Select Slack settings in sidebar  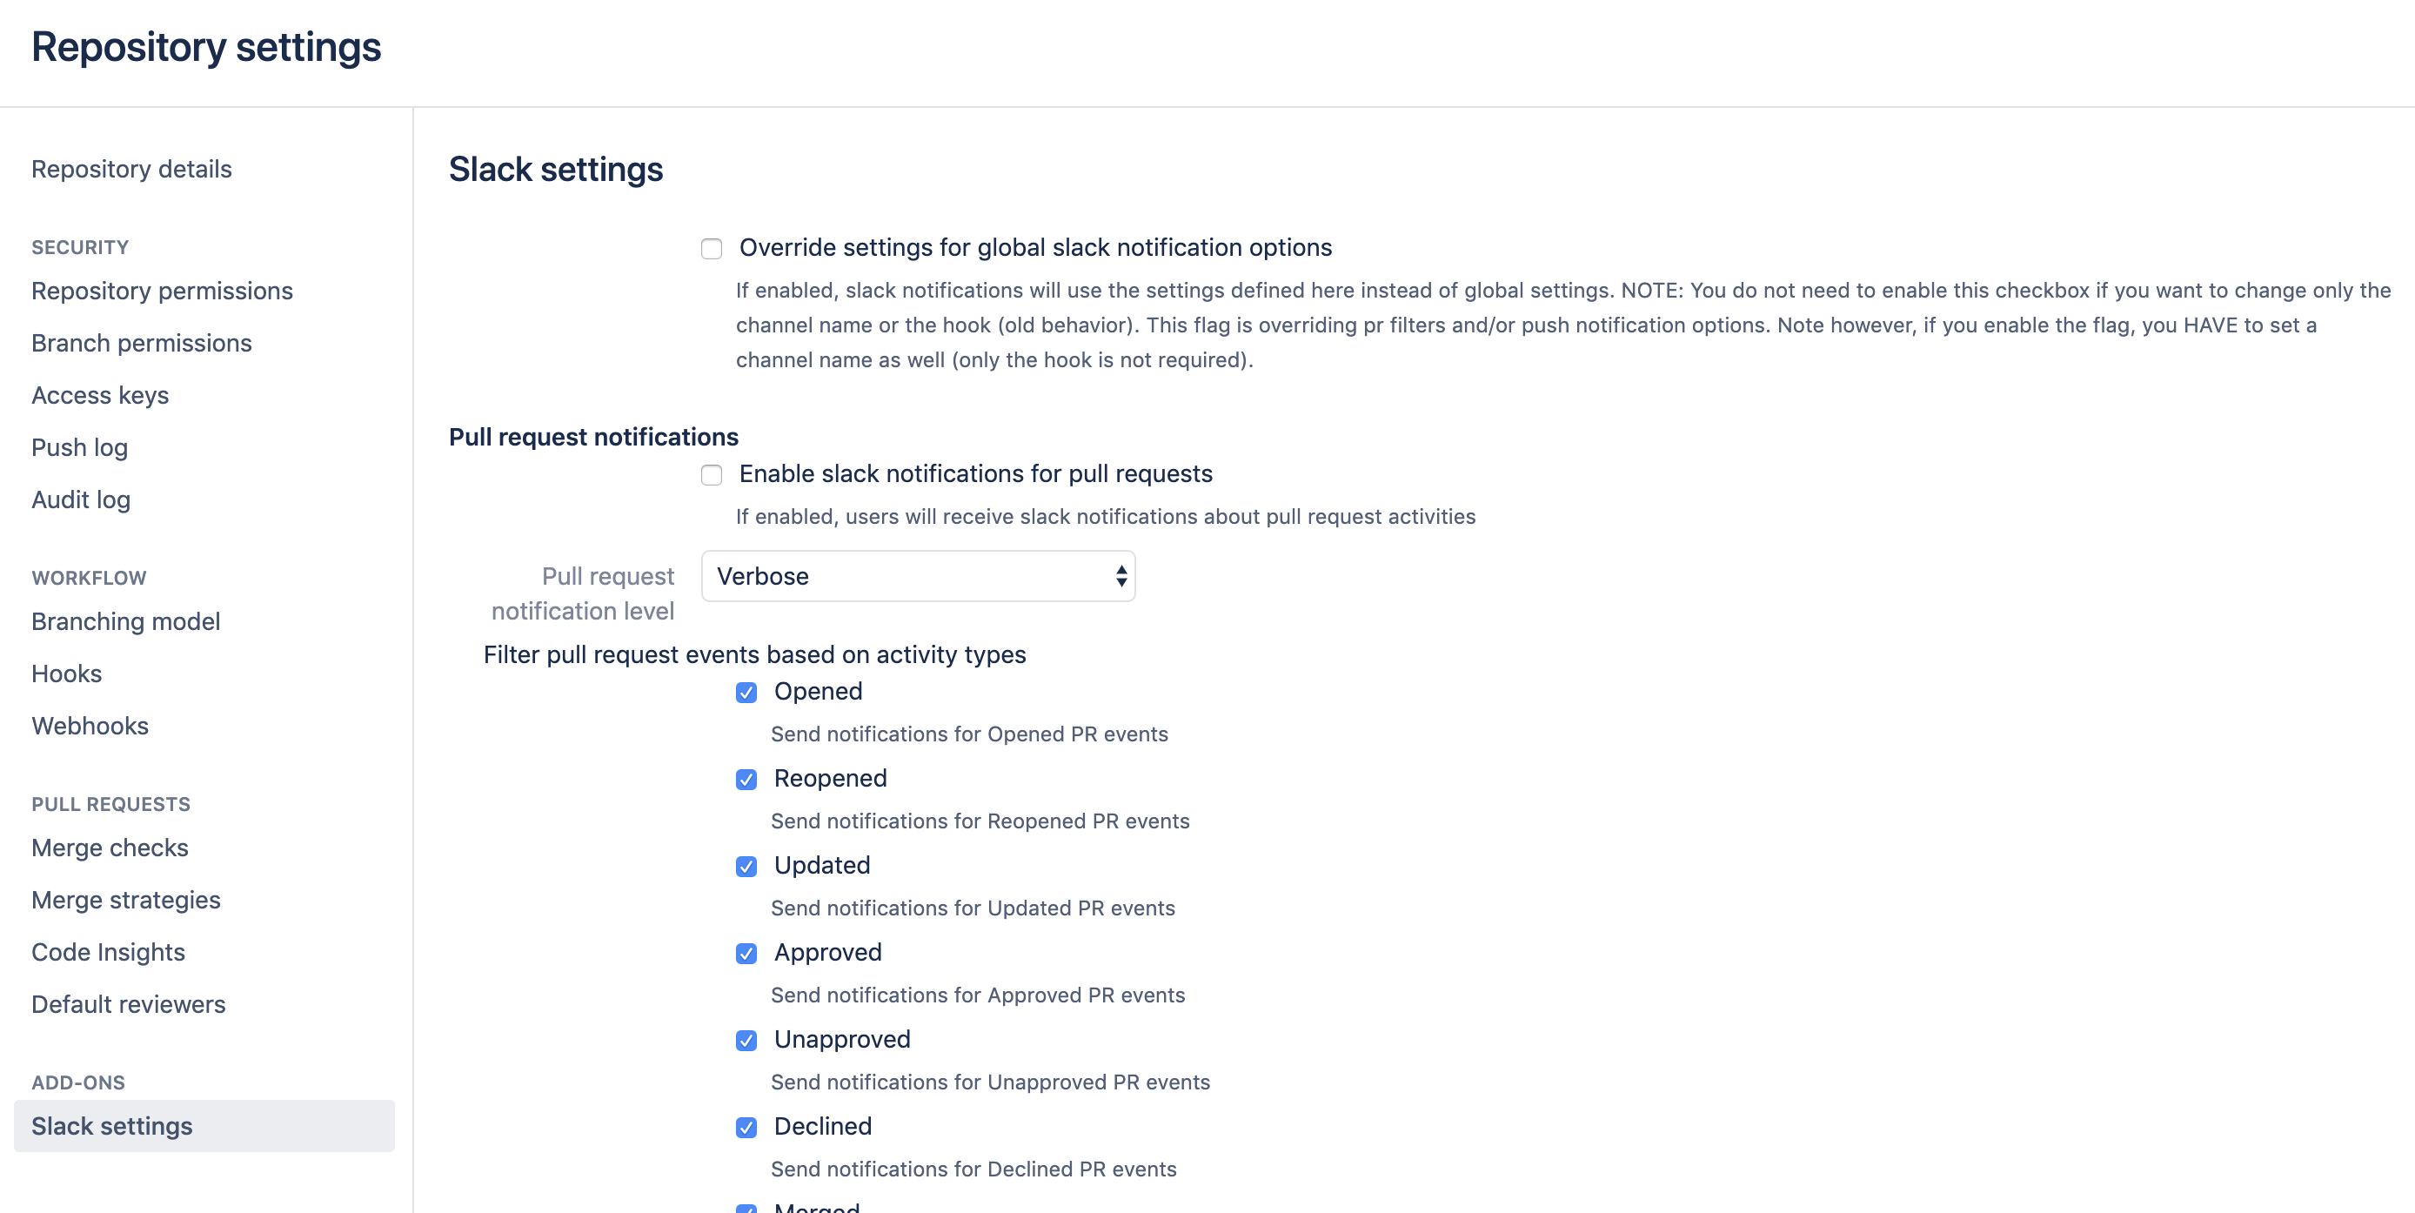coord(111,1126)
